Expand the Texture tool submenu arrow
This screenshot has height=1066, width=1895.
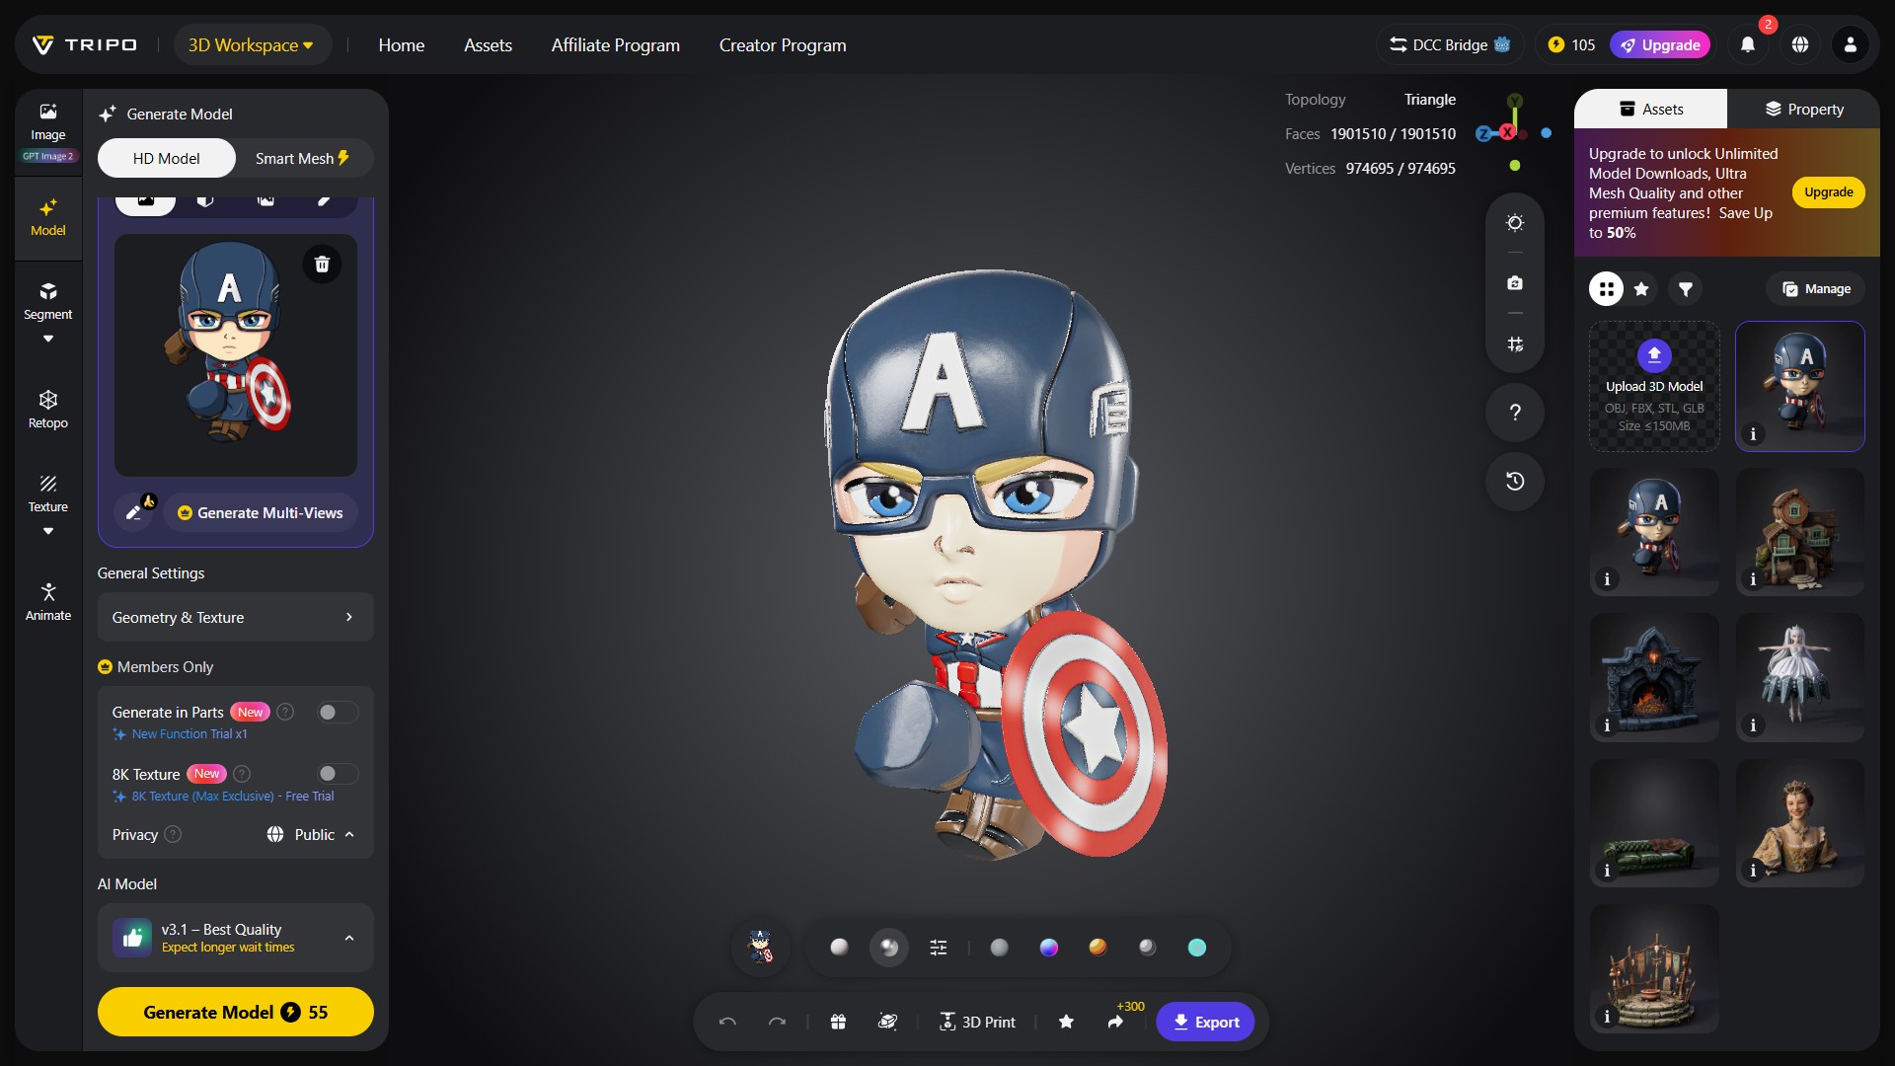tap(47, 531)
